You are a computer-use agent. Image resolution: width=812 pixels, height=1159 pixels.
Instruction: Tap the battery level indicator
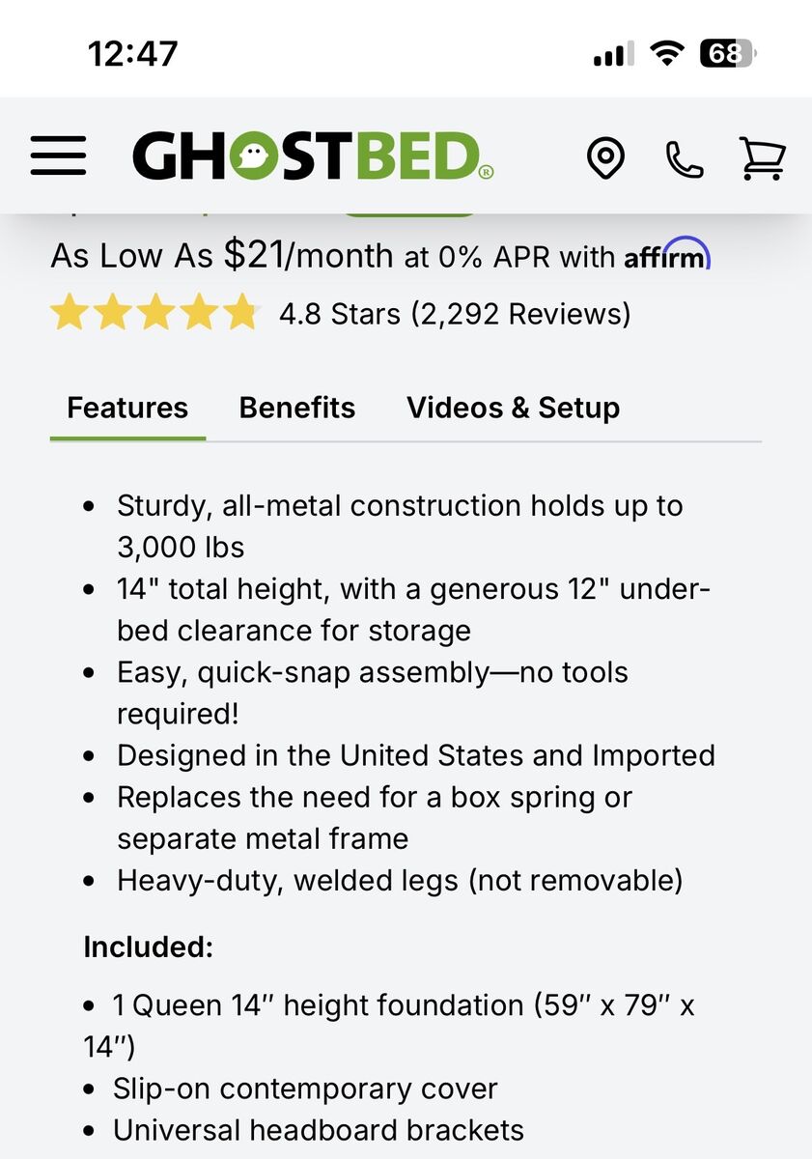point(728,53)
